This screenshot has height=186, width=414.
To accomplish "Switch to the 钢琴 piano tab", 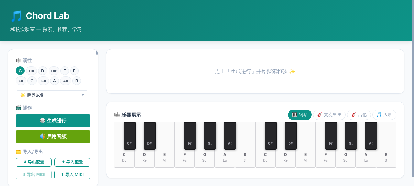I will pyautogui.click(x=300, y=115).
